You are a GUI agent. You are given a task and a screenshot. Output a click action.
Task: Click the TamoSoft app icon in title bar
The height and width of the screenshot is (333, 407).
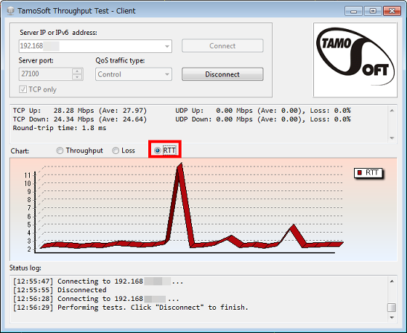pyautogui.click(x=10, y=11)
